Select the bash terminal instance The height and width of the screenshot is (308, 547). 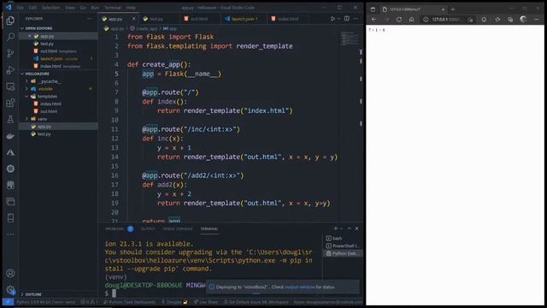[x=343, y=238]
